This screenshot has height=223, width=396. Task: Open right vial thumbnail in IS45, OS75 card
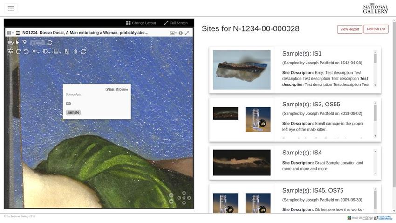pyautogui.click(x=258, y=203)
